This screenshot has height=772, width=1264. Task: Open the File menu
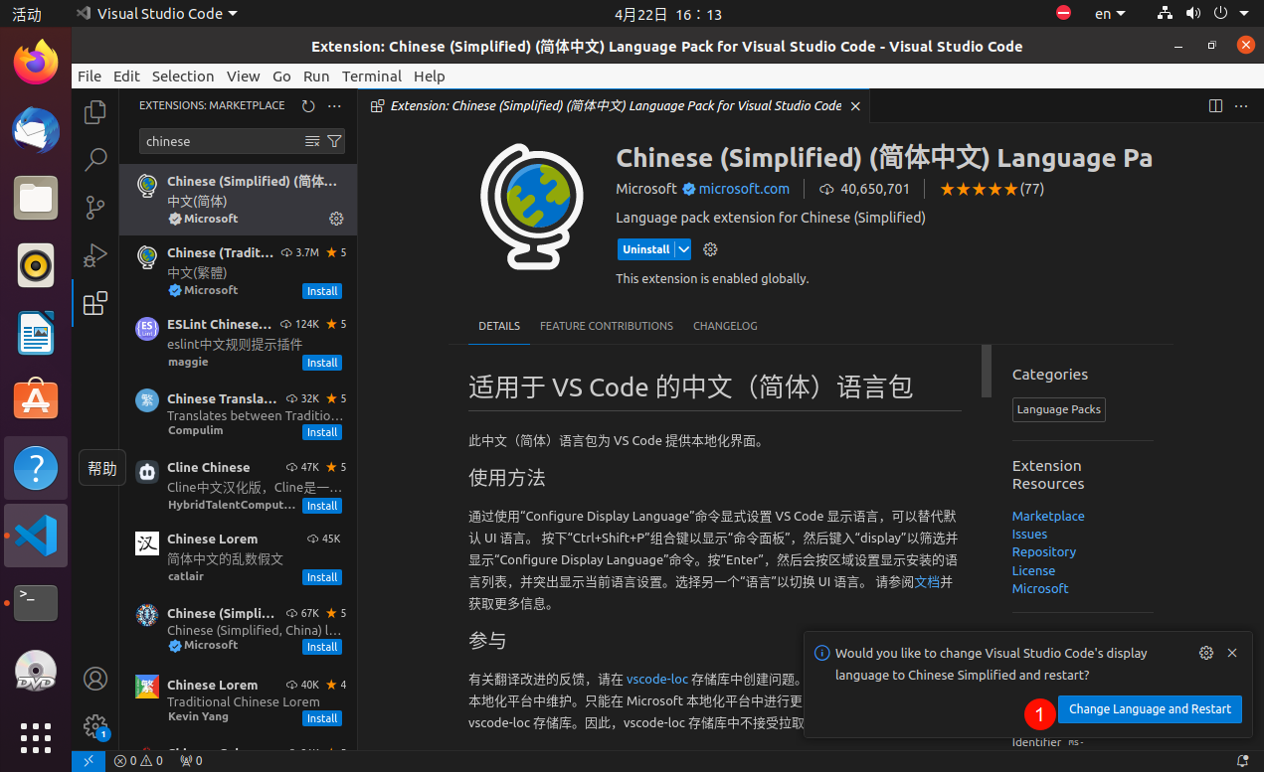click(x=90, y=77)
